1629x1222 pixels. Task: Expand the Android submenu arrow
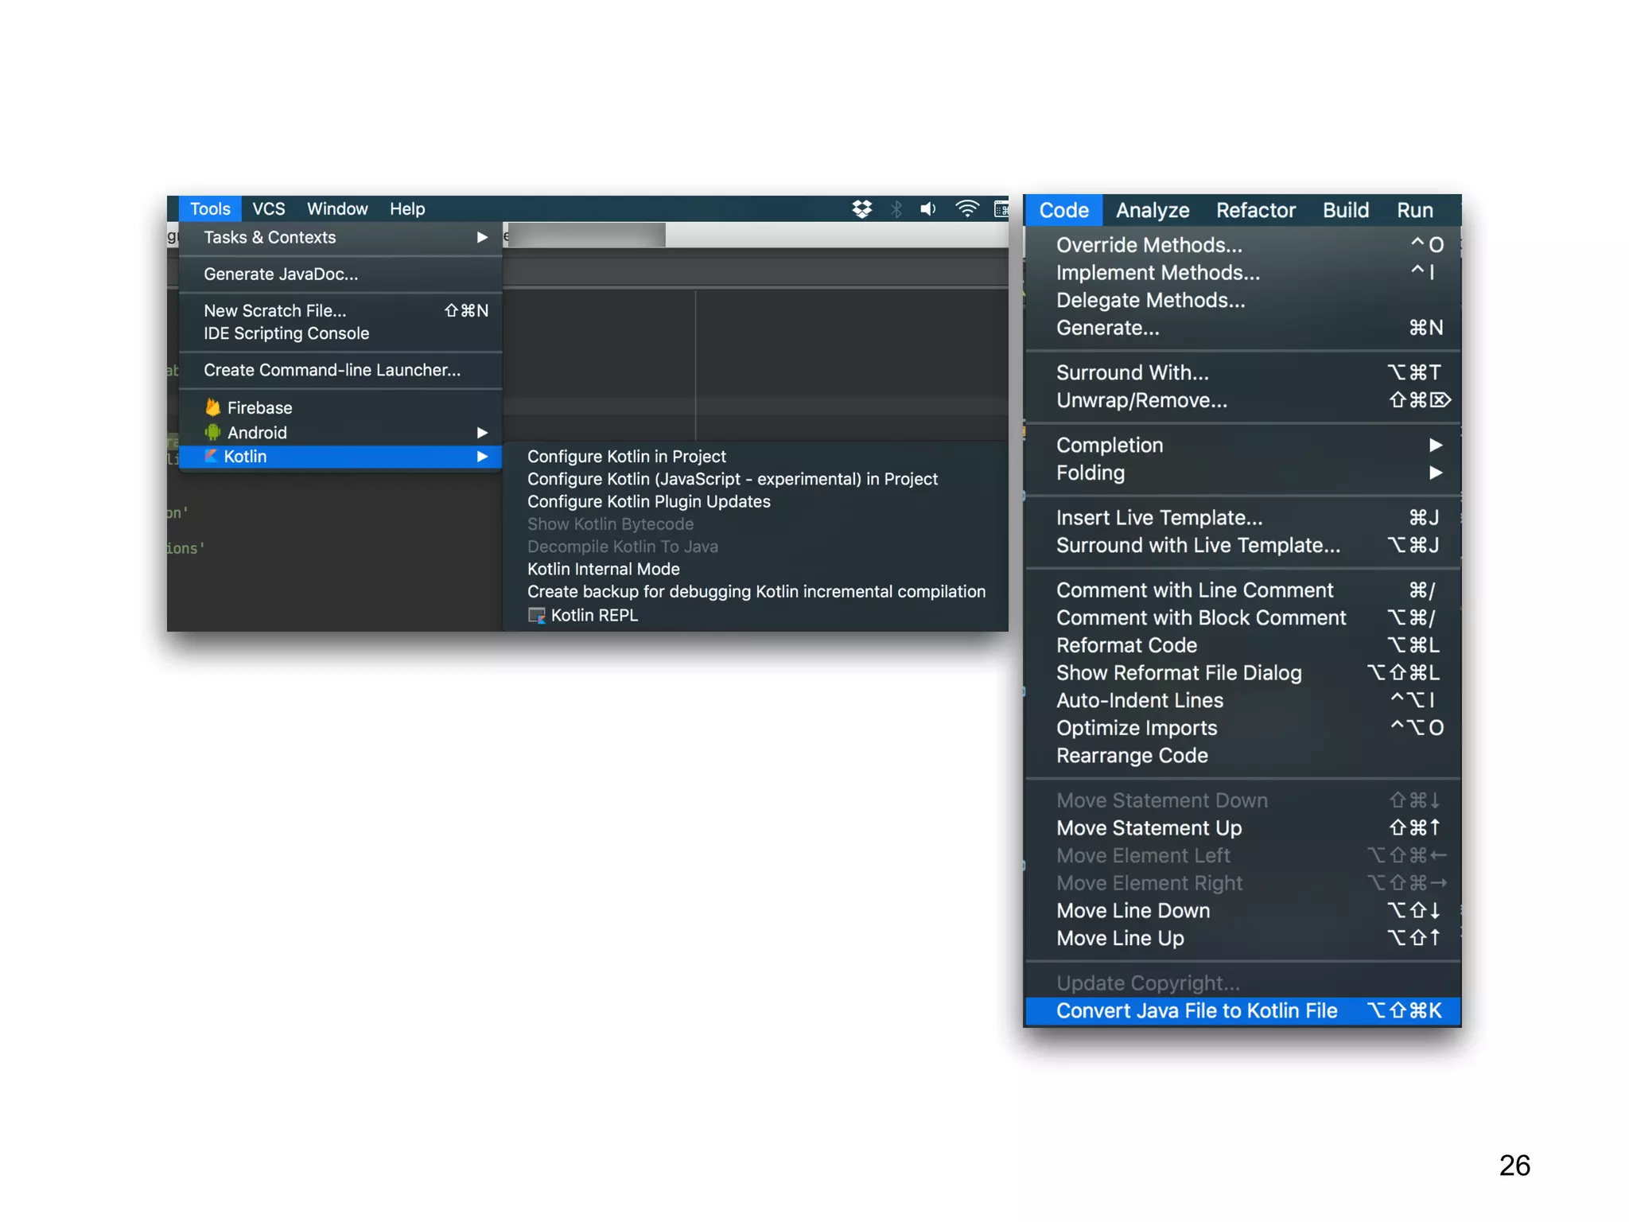482,432
